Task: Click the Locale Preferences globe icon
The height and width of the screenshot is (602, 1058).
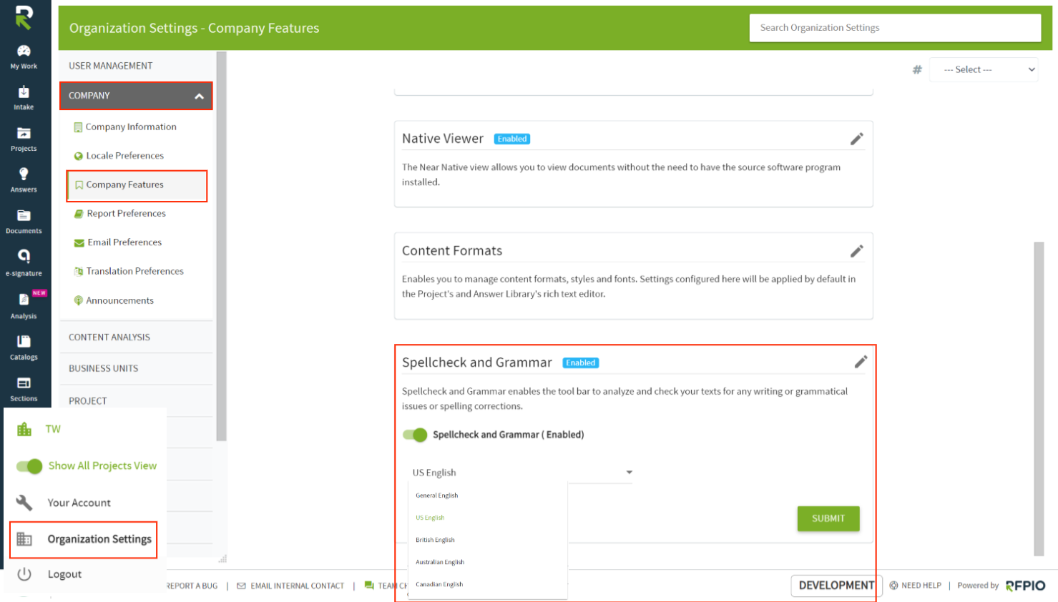Action: coord(79,156)
